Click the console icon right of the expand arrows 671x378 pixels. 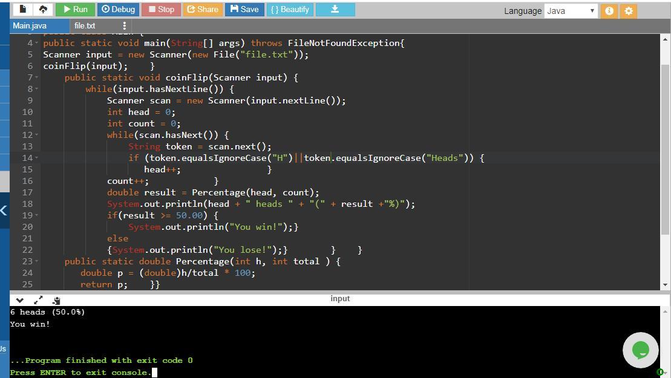click(x=56, y=300)
